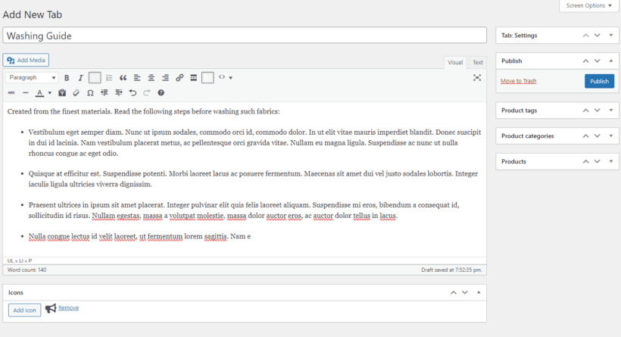
Task: Insert a link with the chain icon
Action: [x=179, y=78]
